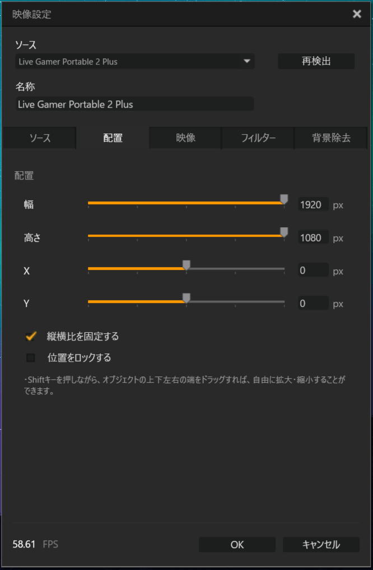The image size is (373, 570).
Task: Uncheck 縦横比を固定する checkbox
Action: [x=31, y=336]
